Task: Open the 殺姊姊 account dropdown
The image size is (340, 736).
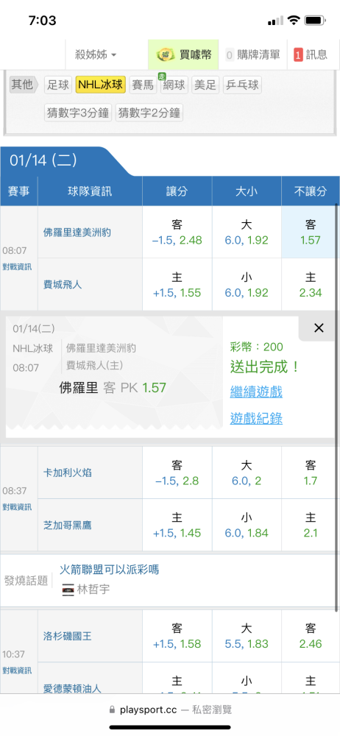Action: coord(96,54)
